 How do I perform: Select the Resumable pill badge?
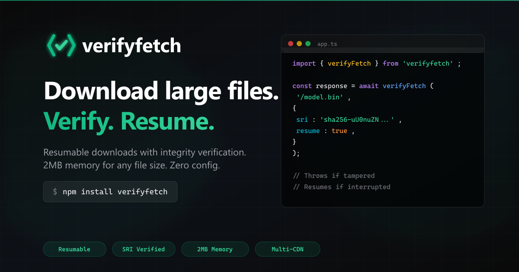74,249
